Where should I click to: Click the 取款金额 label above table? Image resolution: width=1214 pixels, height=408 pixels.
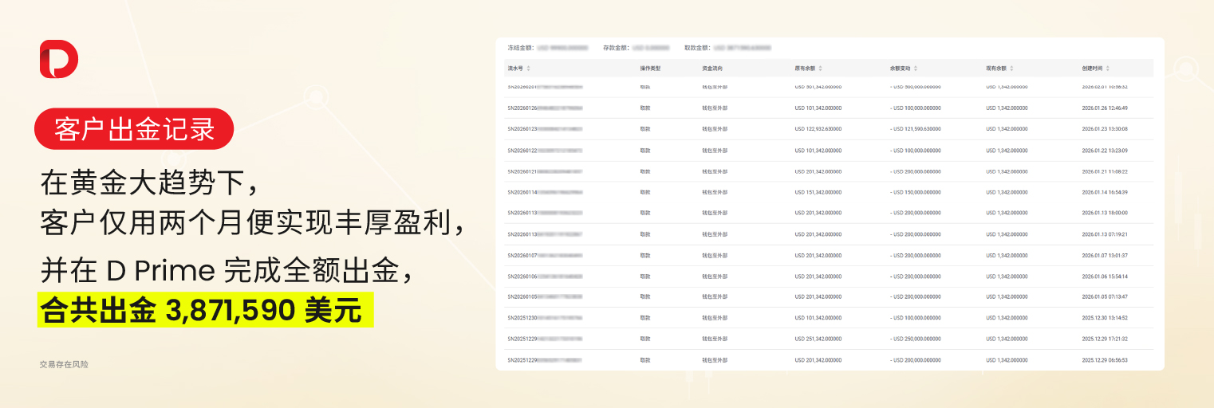[696, 48]
